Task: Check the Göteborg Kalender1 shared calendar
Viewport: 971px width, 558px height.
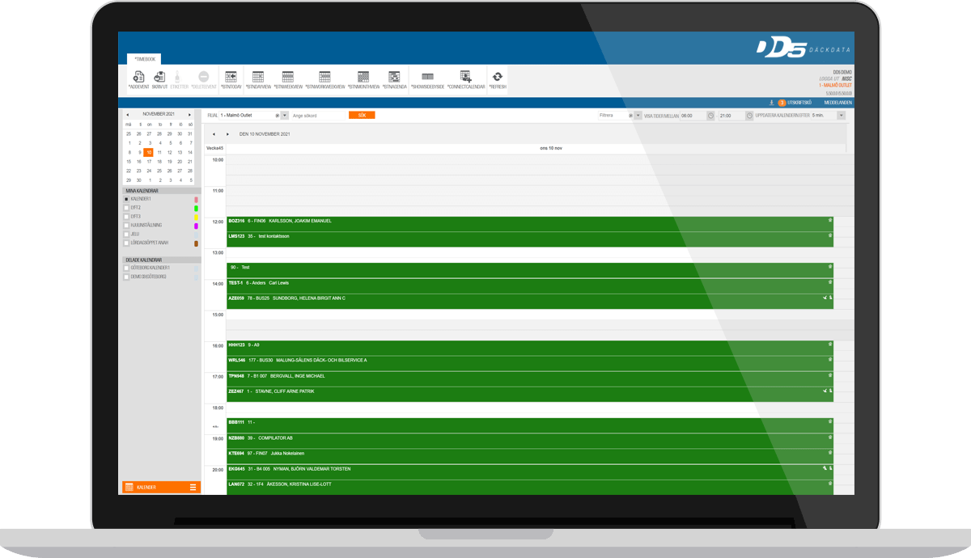Action: tap(126, 268)
